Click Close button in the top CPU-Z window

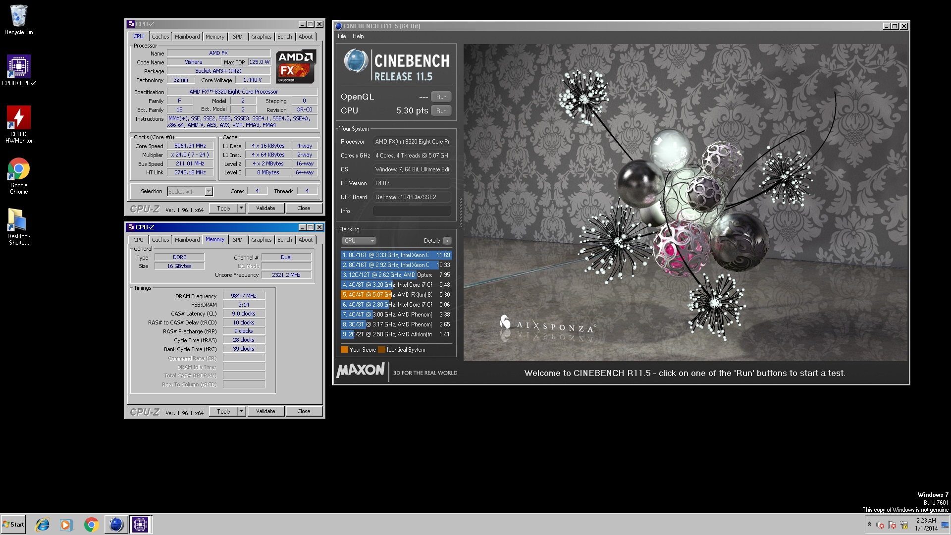click(304, 209)
